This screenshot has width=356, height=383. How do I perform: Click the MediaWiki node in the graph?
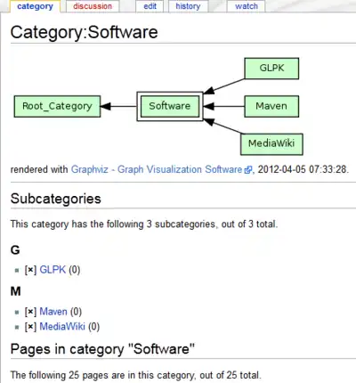[x=271, y=144]
